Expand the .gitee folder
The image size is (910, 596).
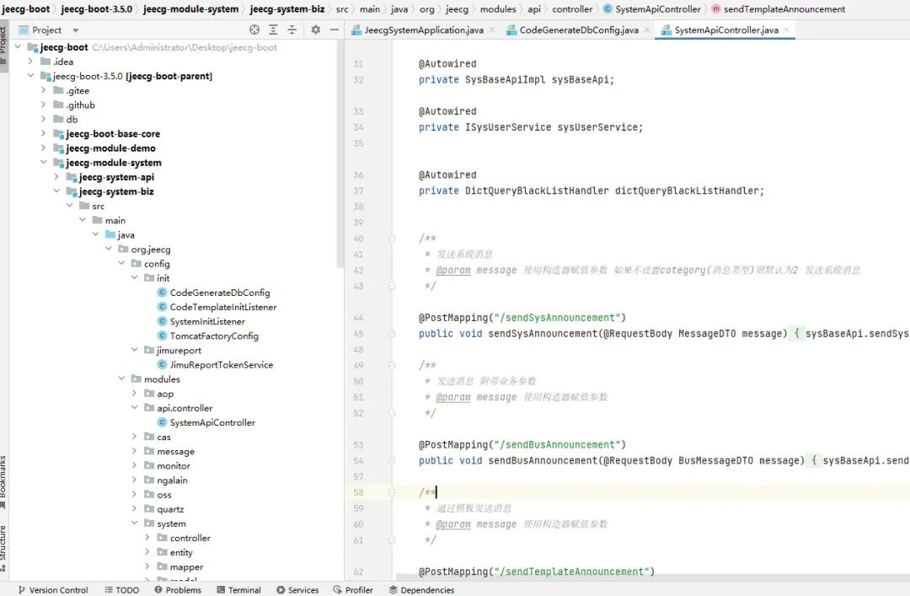click(x=44, y=90)
